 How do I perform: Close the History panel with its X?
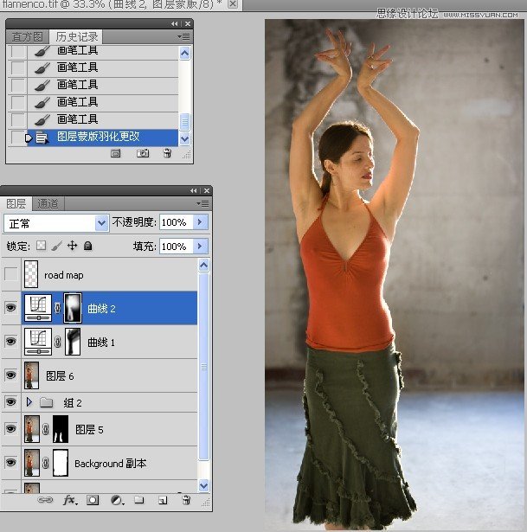coord(187,23)
